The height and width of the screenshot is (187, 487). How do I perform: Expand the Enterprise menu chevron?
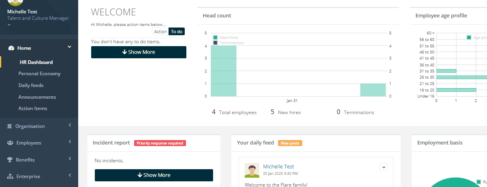point(70,175)
